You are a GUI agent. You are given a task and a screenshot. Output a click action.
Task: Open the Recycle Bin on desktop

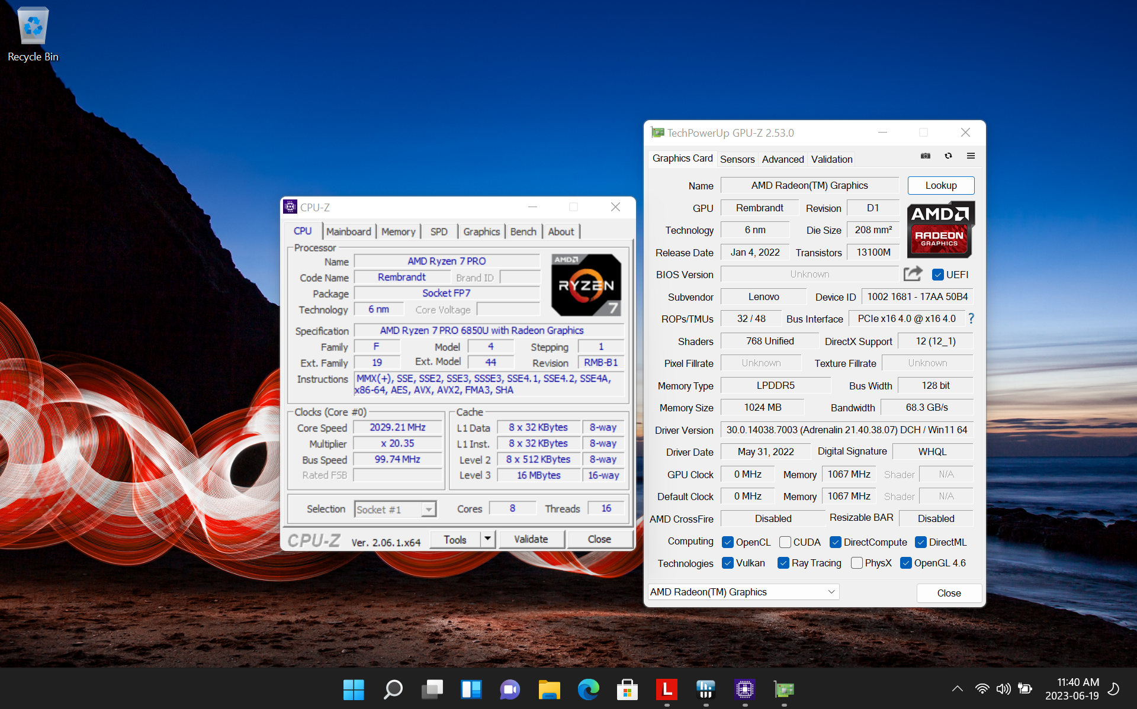click(33, 34)
